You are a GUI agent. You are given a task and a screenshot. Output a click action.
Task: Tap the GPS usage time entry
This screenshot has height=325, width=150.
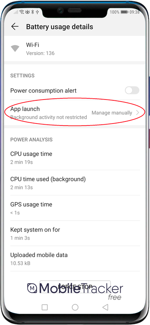click(x=75, y=208)
